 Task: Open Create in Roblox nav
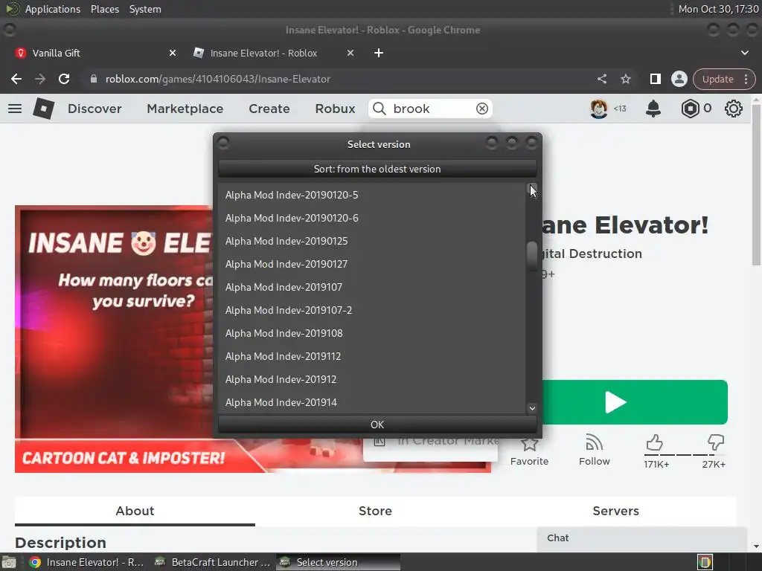[x=269, y=109]
